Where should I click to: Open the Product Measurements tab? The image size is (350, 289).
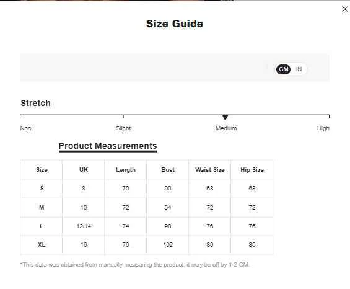point(108,146)
